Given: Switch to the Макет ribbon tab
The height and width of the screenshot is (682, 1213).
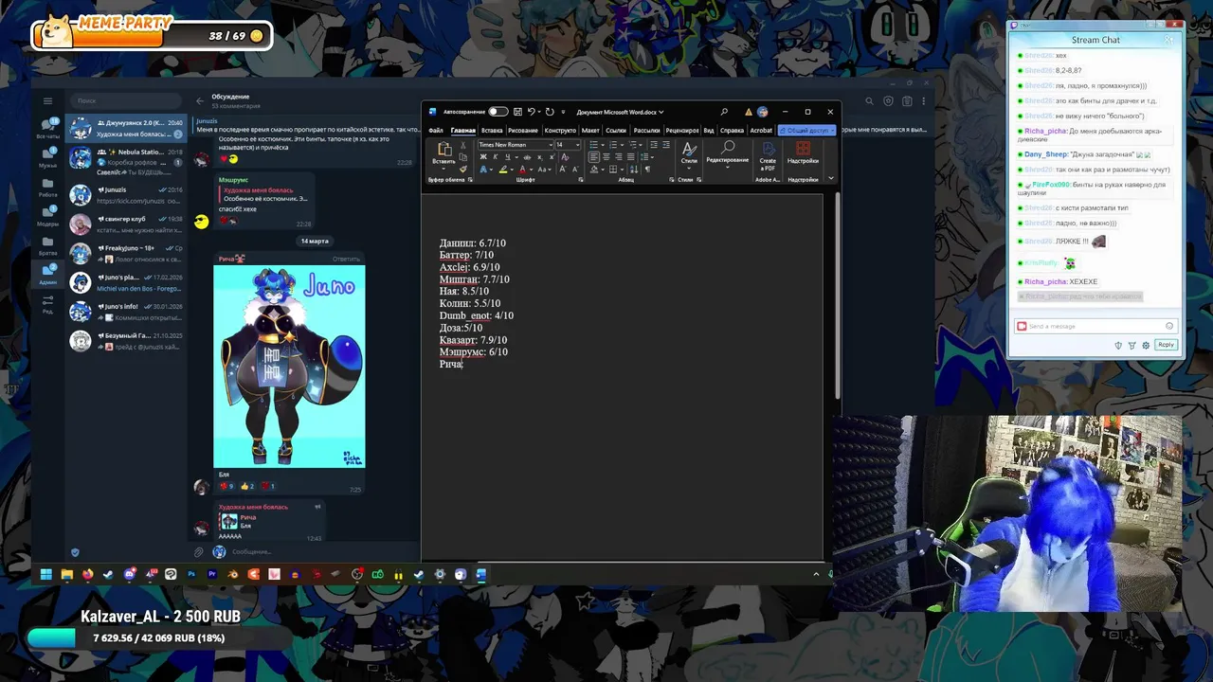Looking at the screenshot, I should [x=590, y=131].
